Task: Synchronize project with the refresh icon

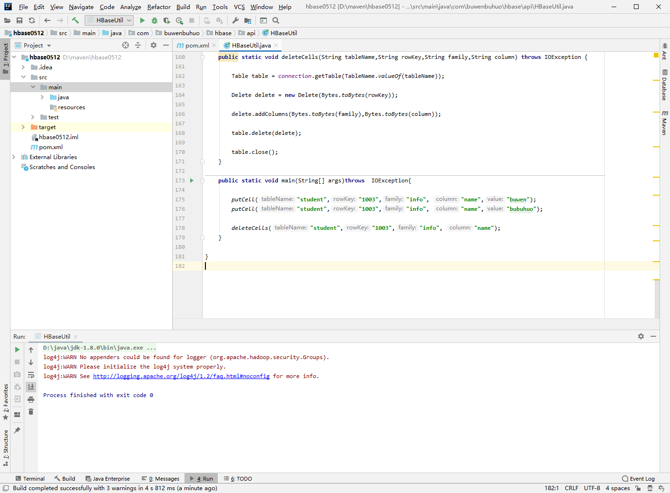Action: click(32, 20)
